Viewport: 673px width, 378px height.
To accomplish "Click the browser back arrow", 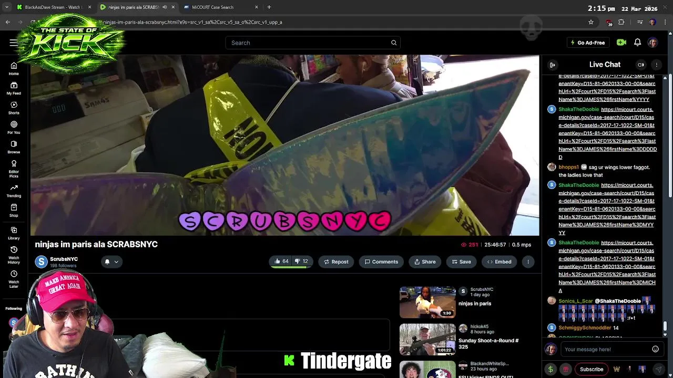I will [x=7, y=22].
